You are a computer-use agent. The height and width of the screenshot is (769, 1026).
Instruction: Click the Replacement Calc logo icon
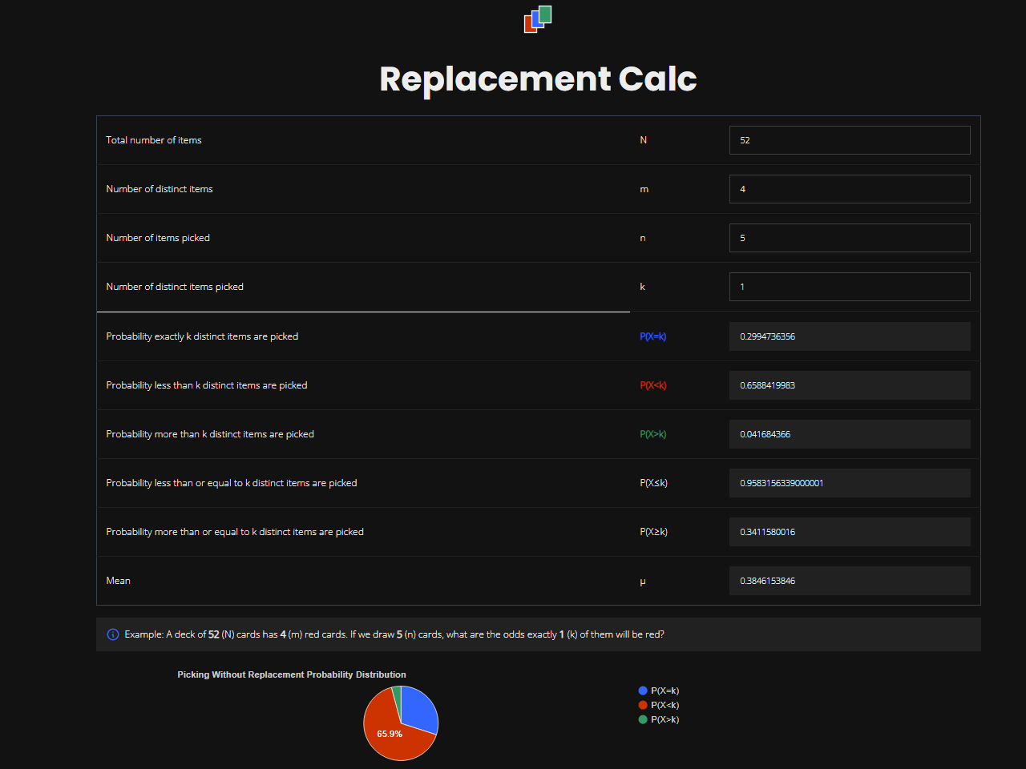pos(538,19)
